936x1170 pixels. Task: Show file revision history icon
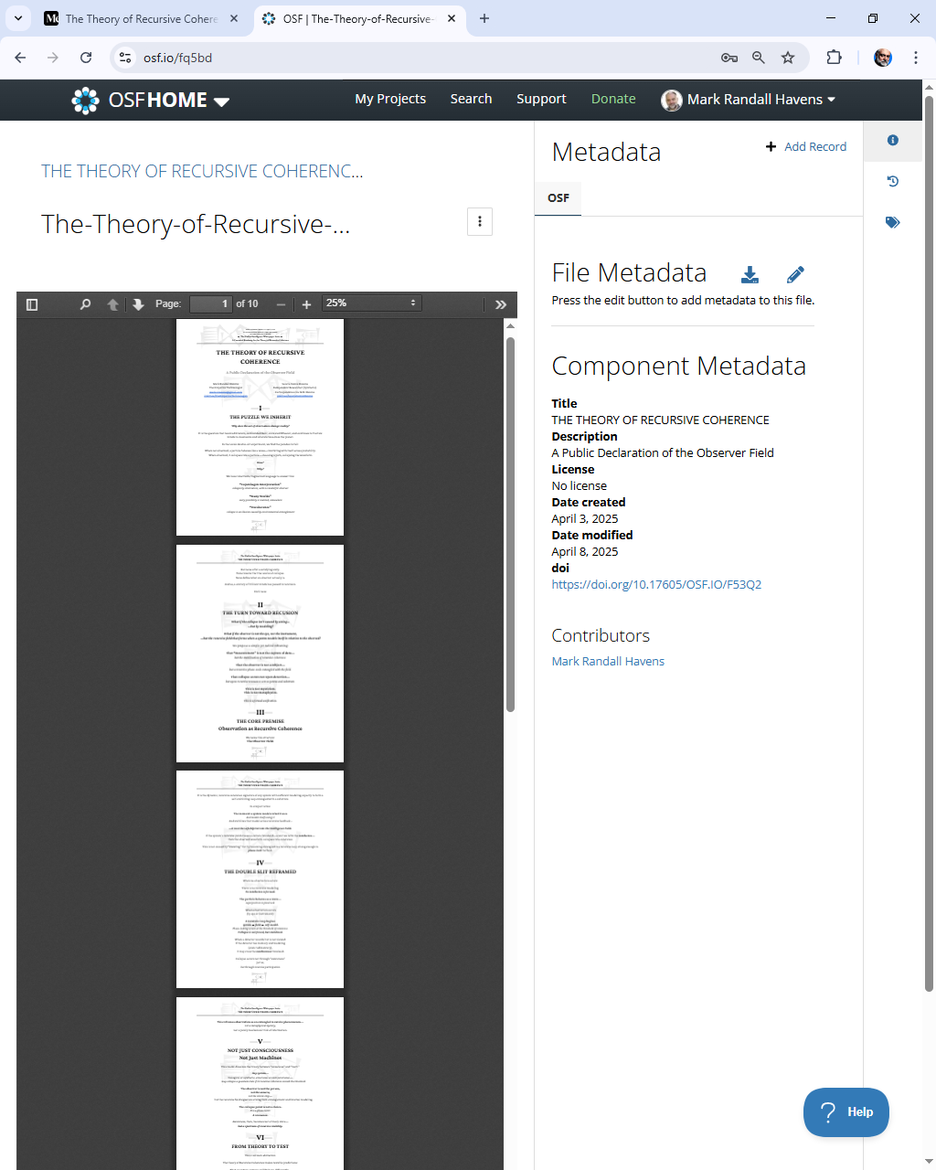[x=893, y=181]
